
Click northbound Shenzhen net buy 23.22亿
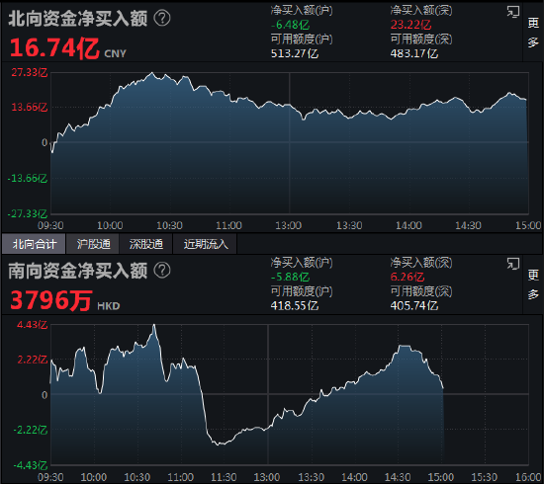tap(410, 25)
